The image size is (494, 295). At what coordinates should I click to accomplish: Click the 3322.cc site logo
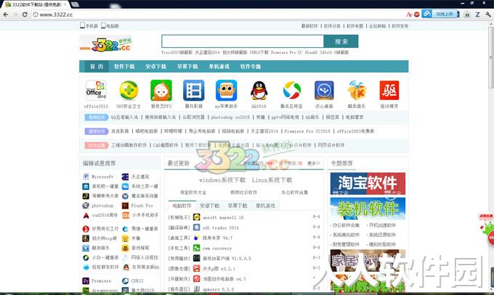(x=105, y=44)
